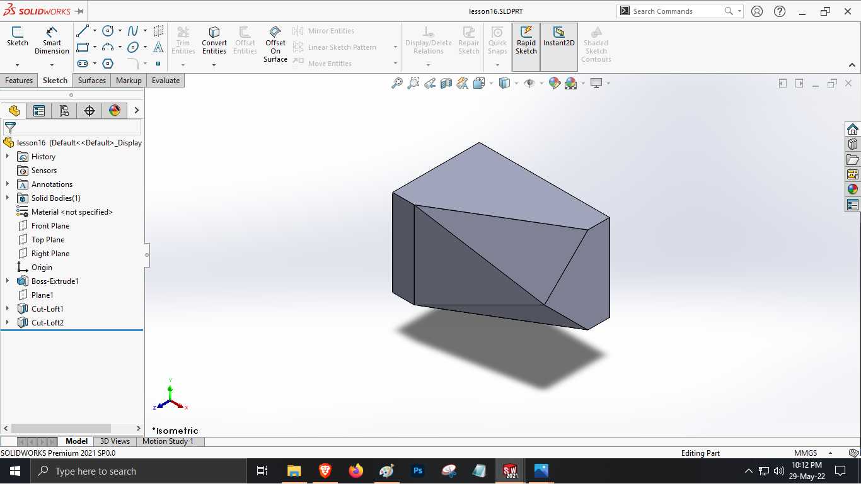Image resolution: width=861 pixels, height=491 pixels.
Task: Open SOLIDWORKS Resources in task pane
Action: pos(853,129)
